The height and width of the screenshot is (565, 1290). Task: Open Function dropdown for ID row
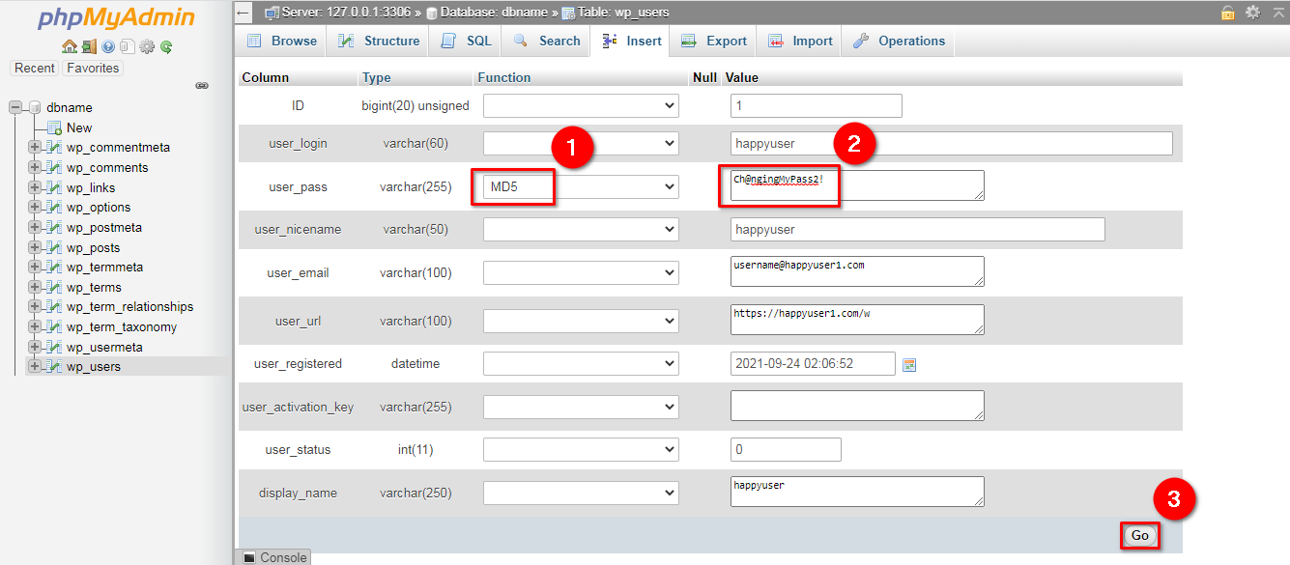click(x=581, y=105)
